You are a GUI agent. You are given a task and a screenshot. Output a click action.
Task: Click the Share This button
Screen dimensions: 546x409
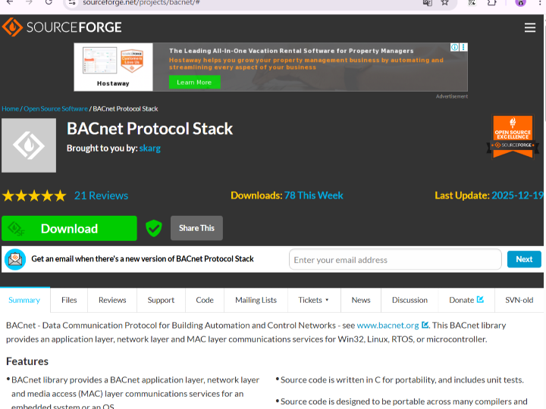pyautogui.click(x=196, y=228)
